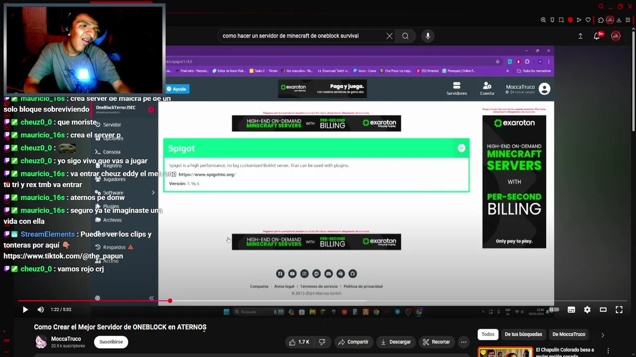The height and width of the screenshot is (357, 636).
Task: Mute the video volume
Action: pos(41,309)
